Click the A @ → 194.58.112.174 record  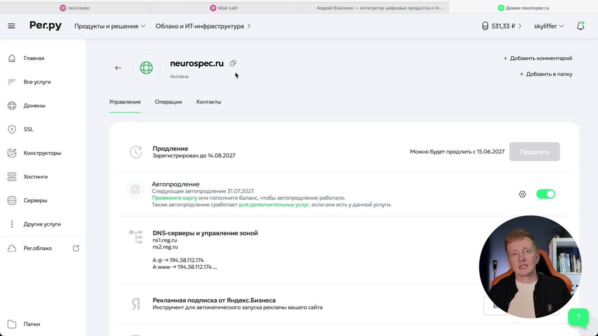point(178,260)
